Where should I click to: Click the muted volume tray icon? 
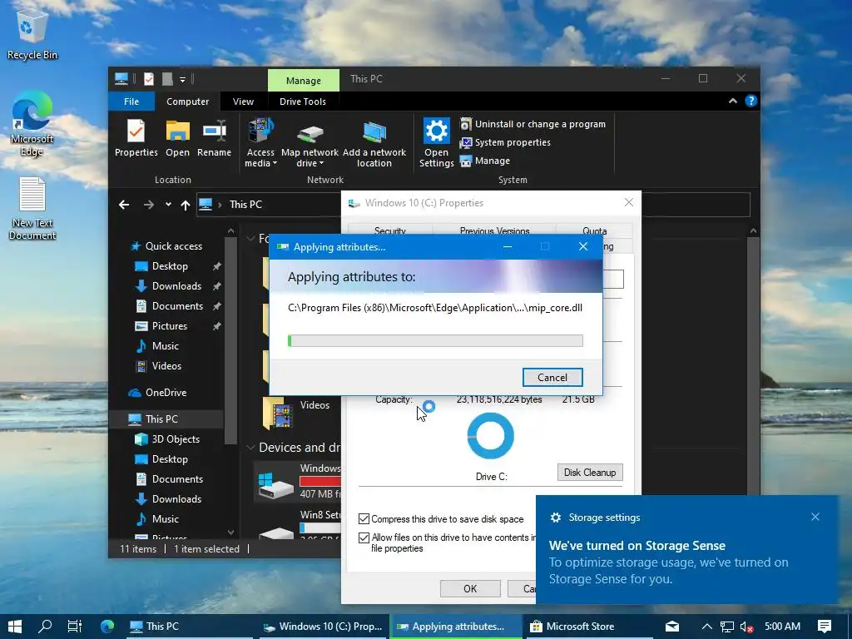tap(746, 627)
